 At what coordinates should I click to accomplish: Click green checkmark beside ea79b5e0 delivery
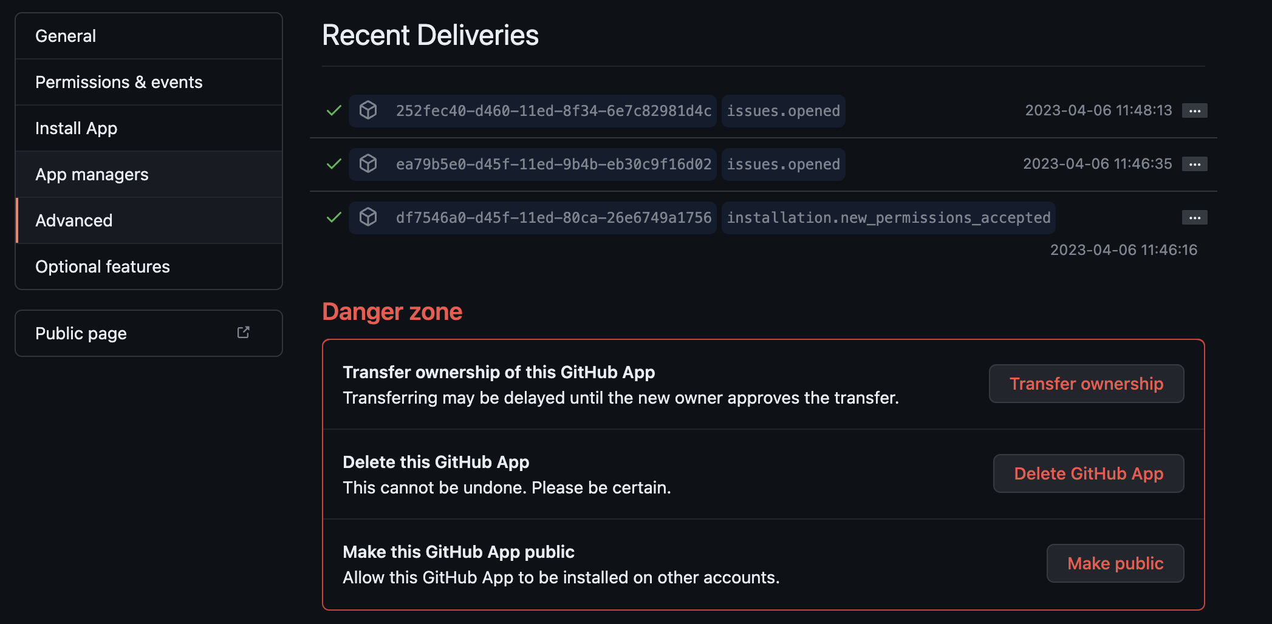click(334, 164)
